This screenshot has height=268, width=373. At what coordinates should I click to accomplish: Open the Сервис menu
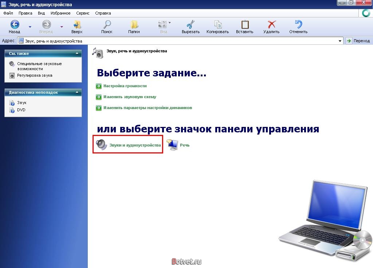click(83, 13)
